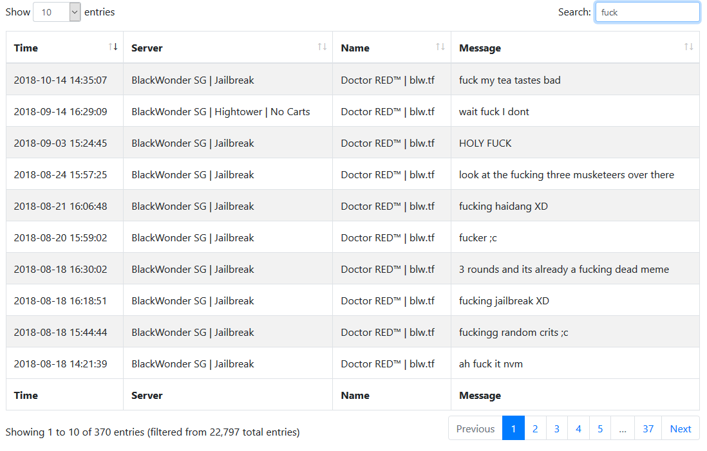Select the timestamp 2018-08-21 16:06:48
The image size is (707, 451).
point(61,207)
